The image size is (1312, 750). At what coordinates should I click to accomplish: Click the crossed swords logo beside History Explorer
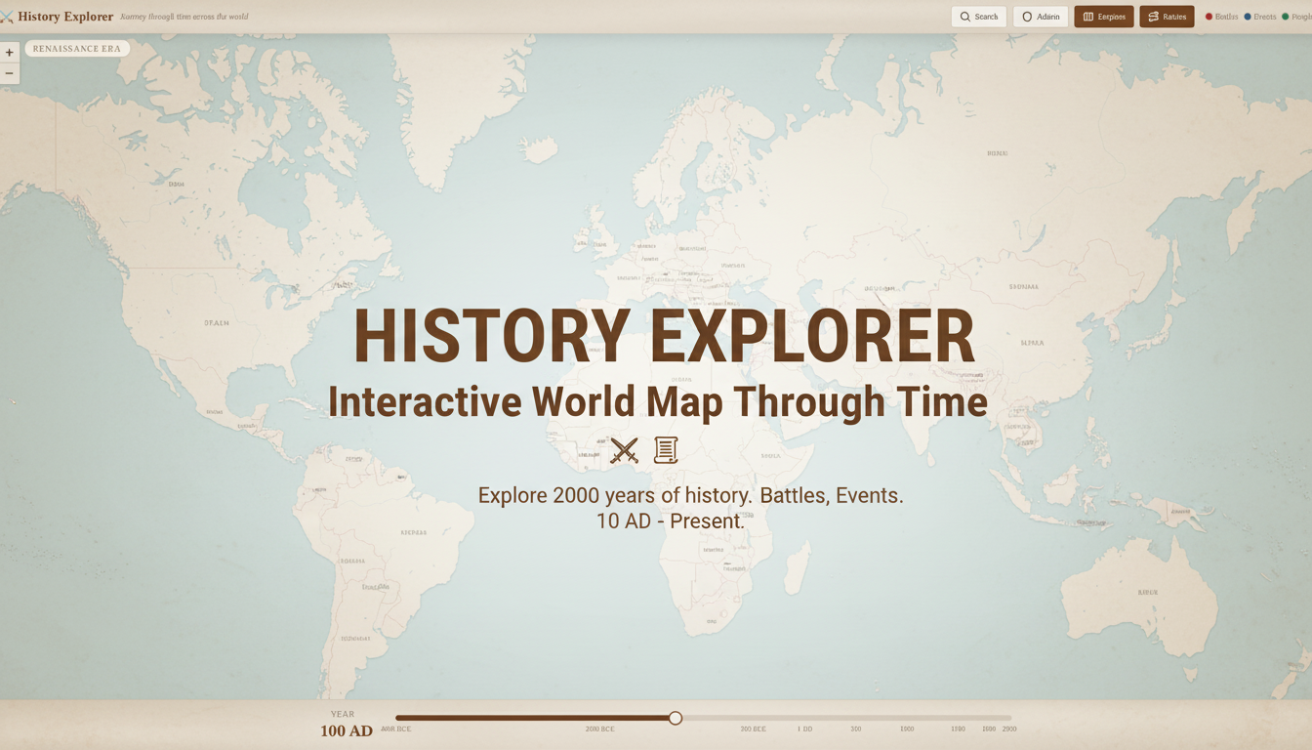point(6,17)
